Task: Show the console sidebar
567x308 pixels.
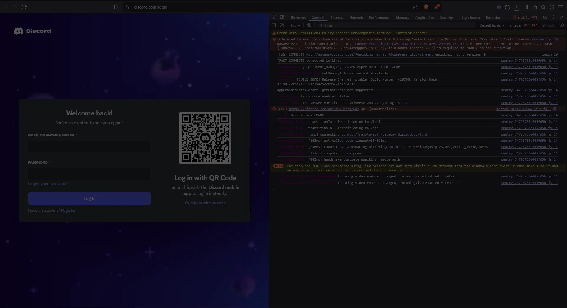Action: [x=274, y=25]
